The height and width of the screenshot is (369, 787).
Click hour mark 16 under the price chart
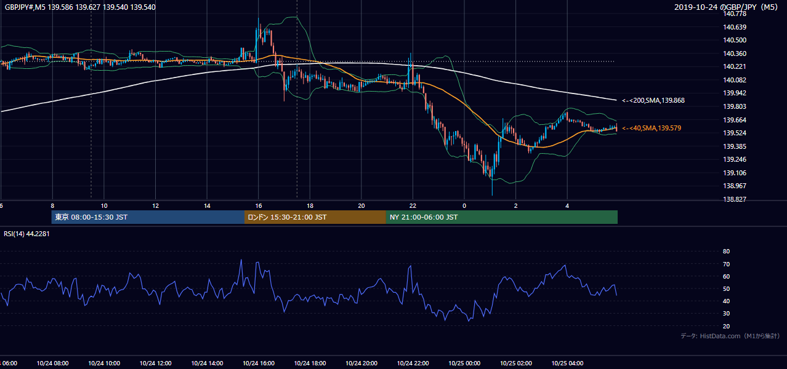pyautogui.click(x=259, y=206)
